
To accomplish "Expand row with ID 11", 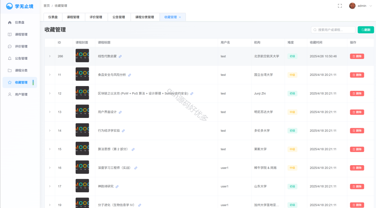I will click(x=50, y=75).
